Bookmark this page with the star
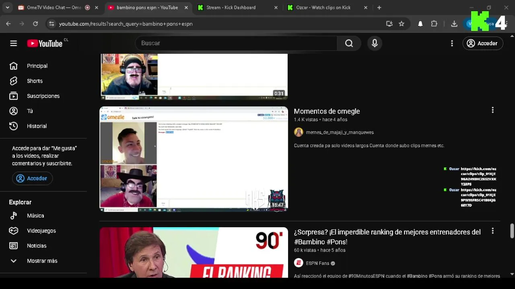This screenshot has height=289, width=515. [x=402, y=24]
